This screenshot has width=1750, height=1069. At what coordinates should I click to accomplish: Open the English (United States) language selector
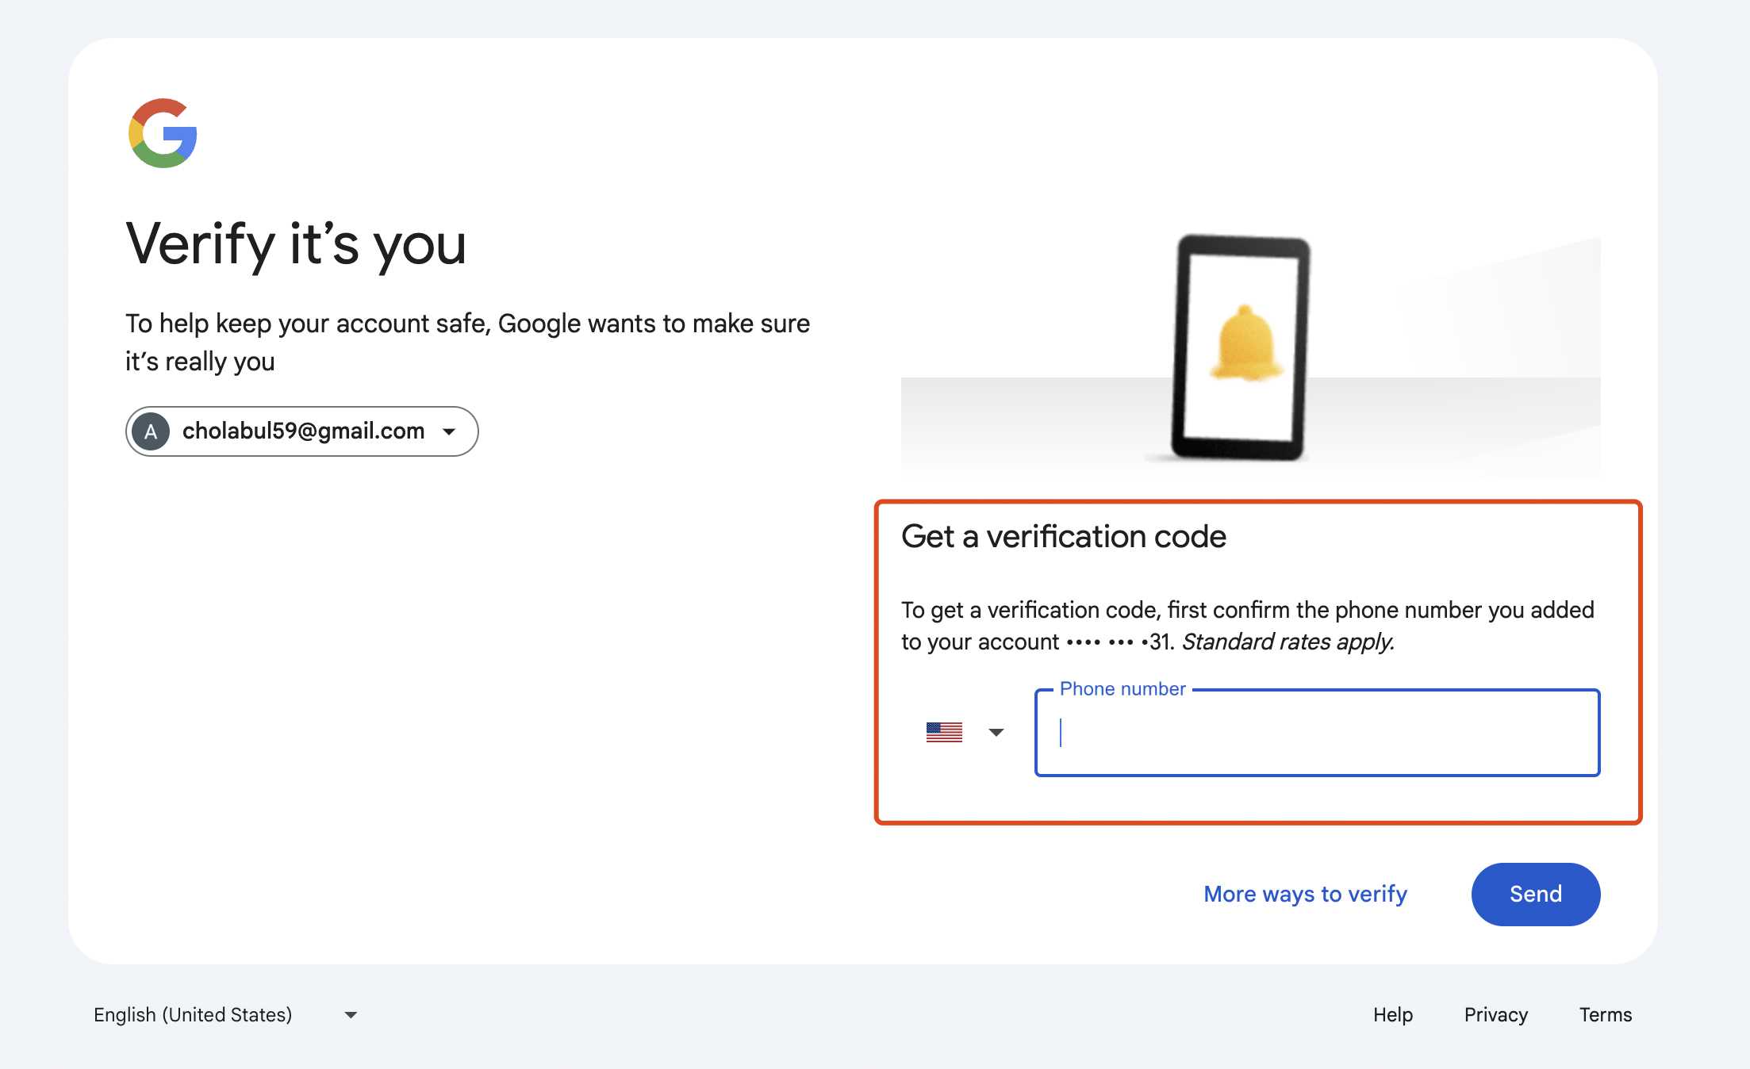tap(193, 1015)
